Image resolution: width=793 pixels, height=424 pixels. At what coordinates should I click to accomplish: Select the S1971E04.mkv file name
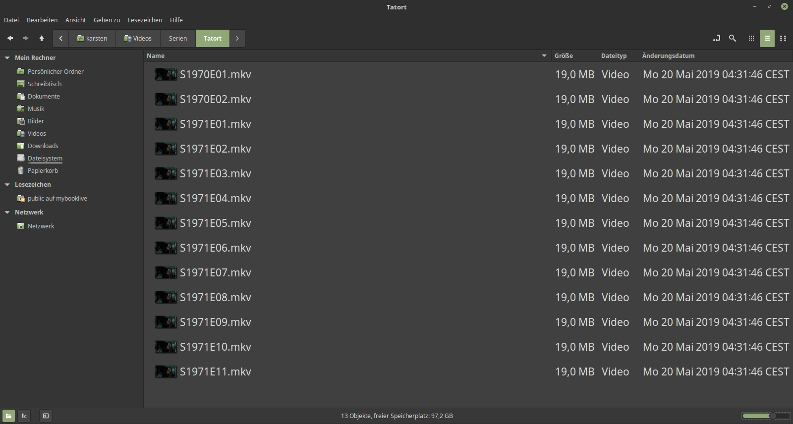216,198
